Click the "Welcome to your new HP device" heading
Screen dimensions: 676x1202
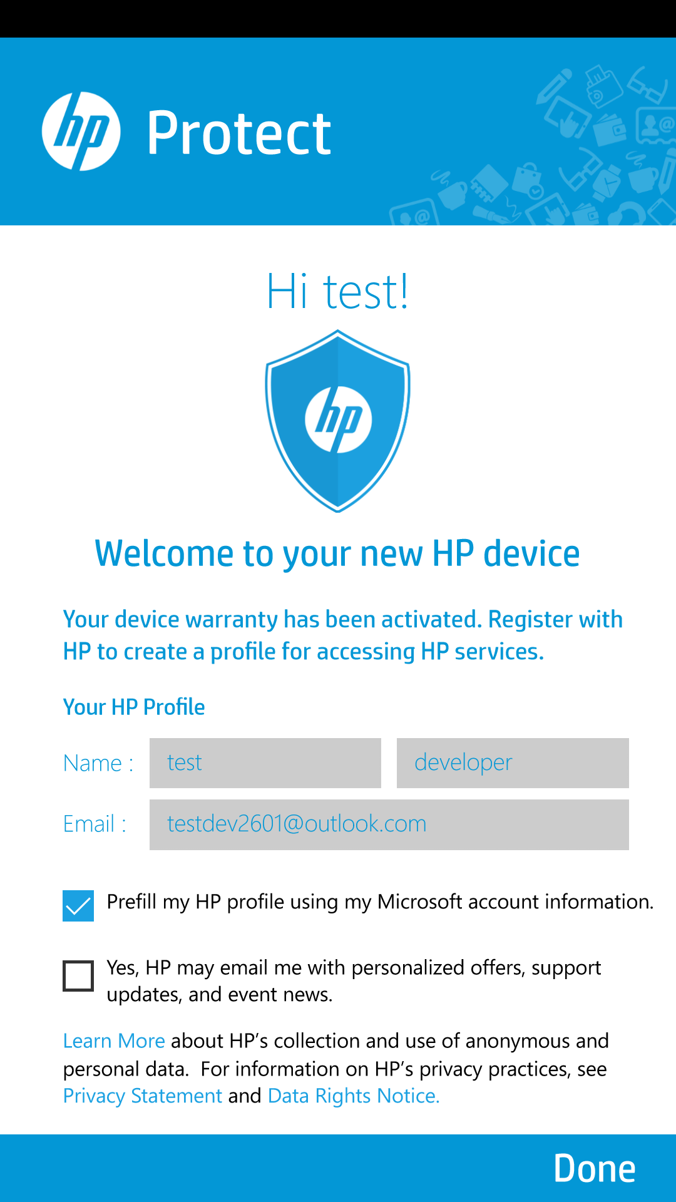pos(337,554)
